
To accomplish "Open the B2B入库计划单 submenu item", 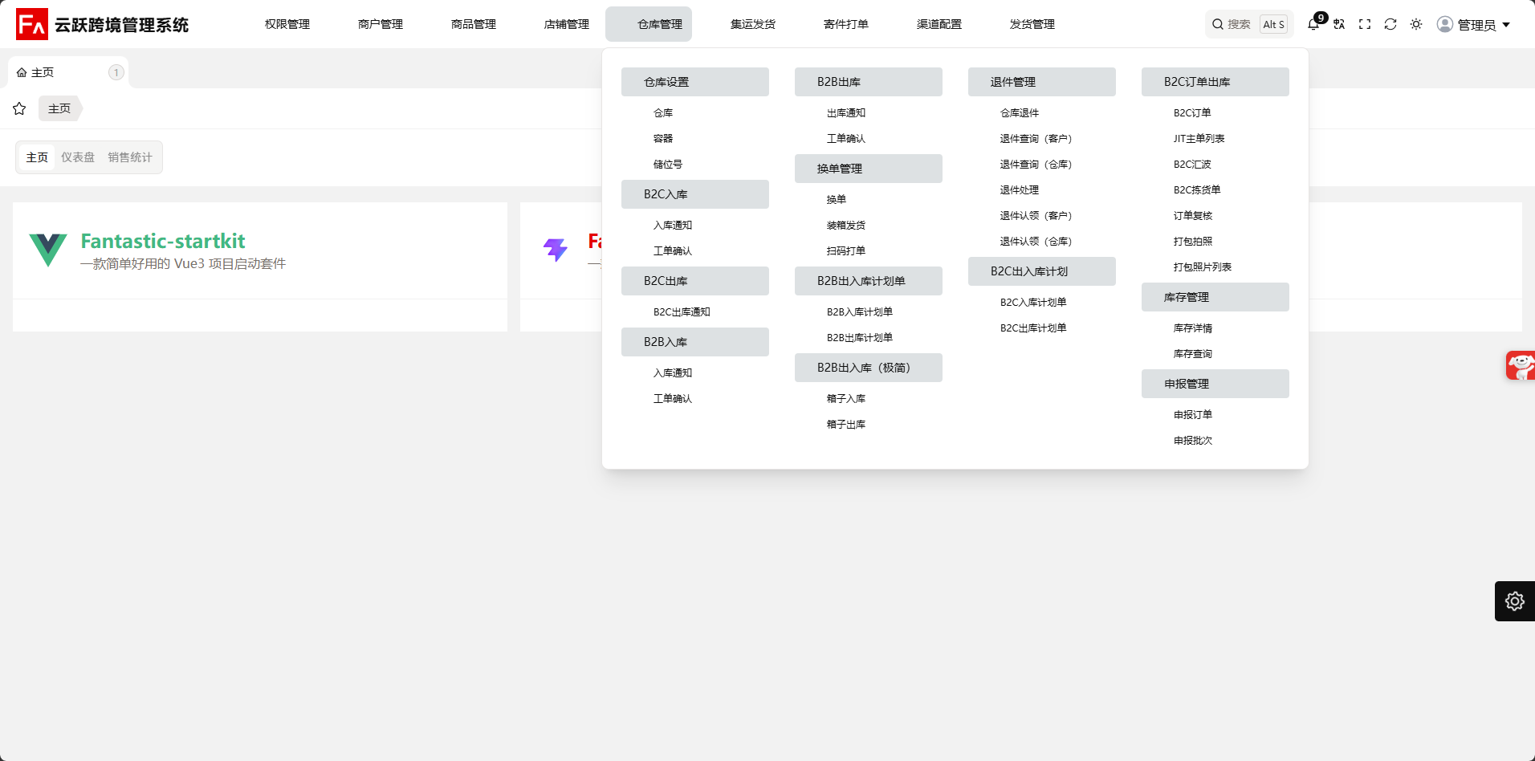I will click(x=860, y=312).
